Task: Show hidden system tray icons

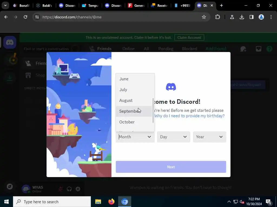Action: pos(229,202)
